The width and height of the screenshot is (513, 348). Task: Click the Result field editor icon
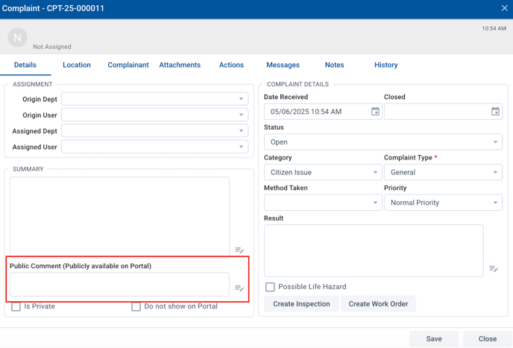coord(494,269)
